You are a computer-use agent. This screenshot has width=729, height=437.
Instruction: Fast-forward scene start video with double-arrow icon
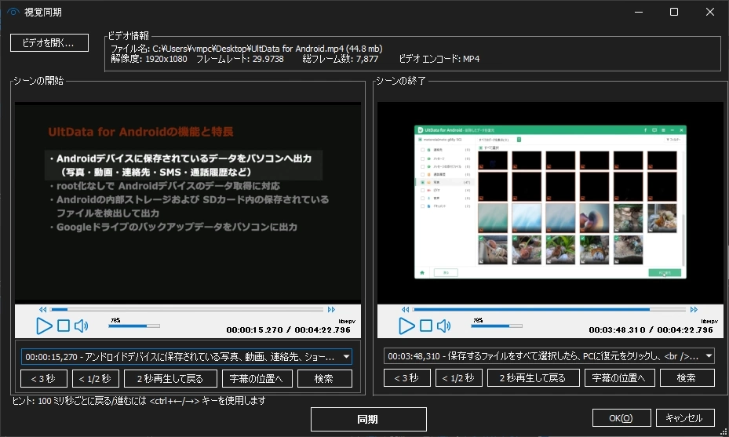point(331,310)
